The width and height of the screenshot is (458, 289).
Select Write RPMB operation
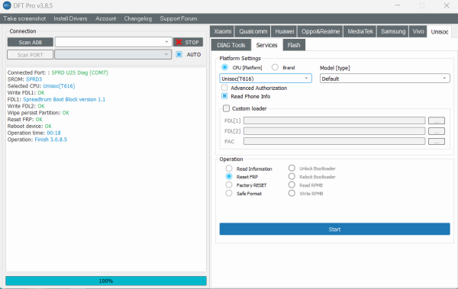[x=292, y=193]
